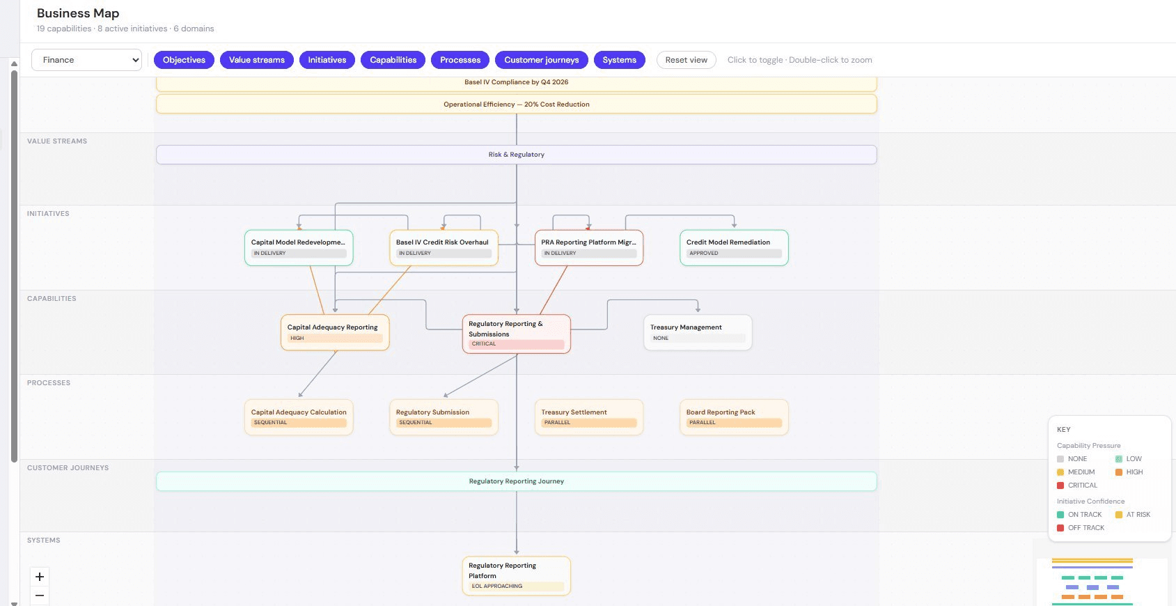Select the Treasury Settlement process node
The height and width of the screenshot is (606, 1176).
(589, 417)
